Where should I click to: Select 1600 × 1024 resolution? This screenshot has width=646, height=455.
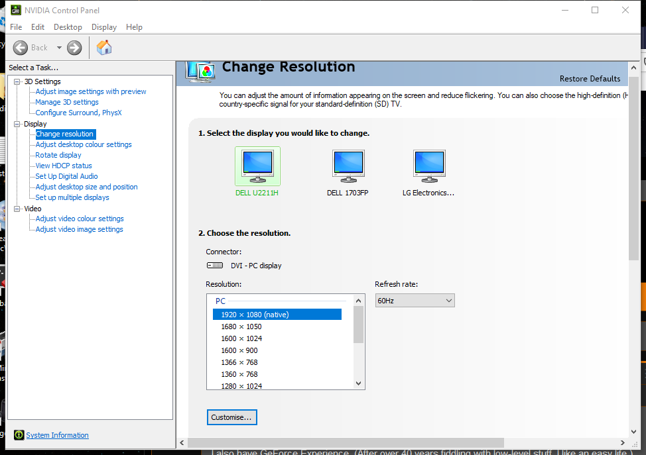pyautogui.click(x=241, y=338)
